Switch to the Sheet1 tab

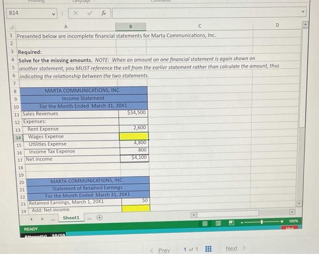[71, 218]
